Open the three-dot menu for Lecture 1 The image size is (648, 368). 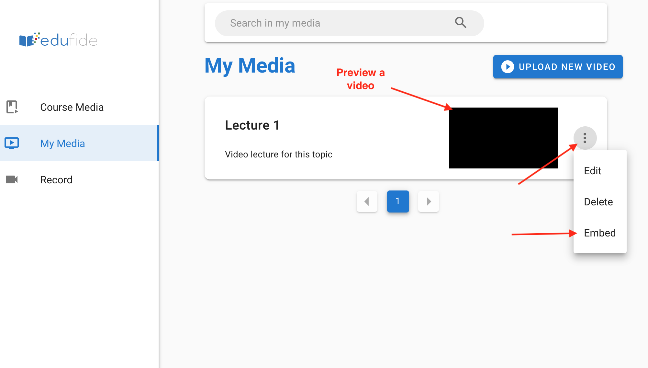pyautogui.click(x=585, y=138)
